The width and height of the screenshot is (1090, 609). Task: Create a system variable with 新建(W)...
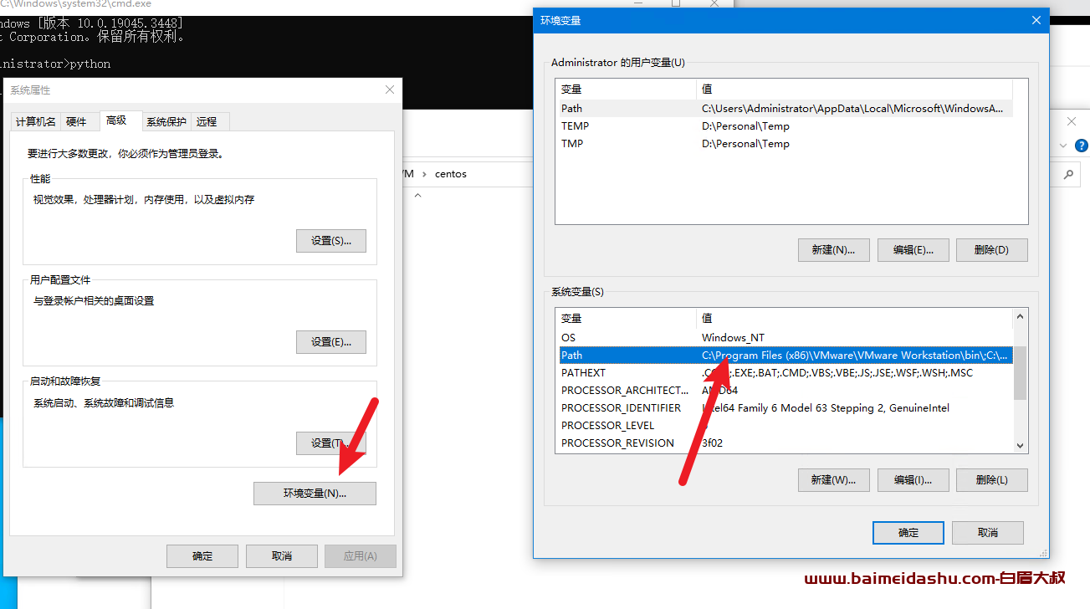point(834,480)
